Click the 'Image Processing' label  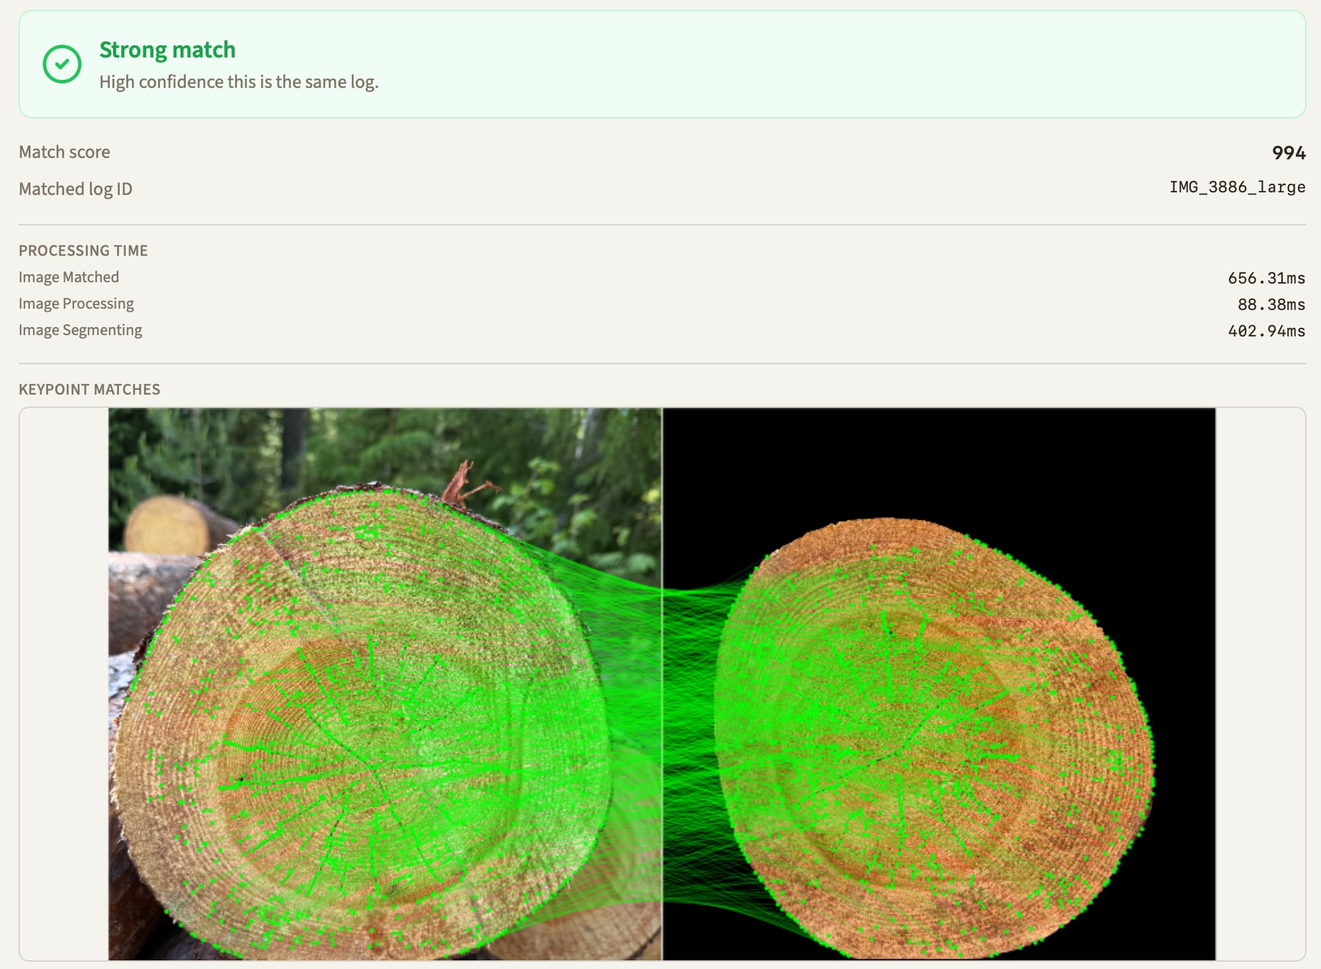coord(76,303)
